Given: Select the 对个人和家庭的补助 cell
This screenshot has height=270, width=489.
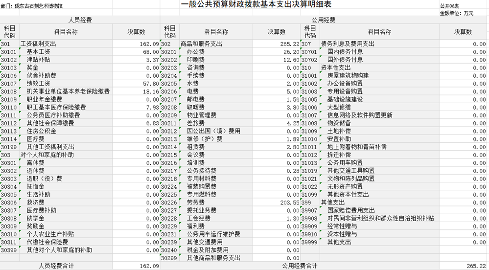Looking at the screenshot, I should coord(66,155).
